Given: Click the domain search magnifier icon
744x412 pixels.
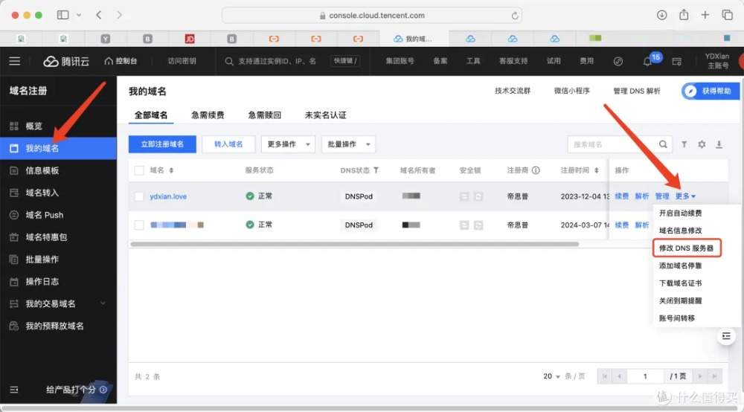Looking at the screenshot, I should [663, 144].
